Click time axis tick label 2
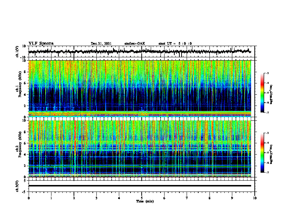This screenshot has width=287, height=222. click(74, 198)
